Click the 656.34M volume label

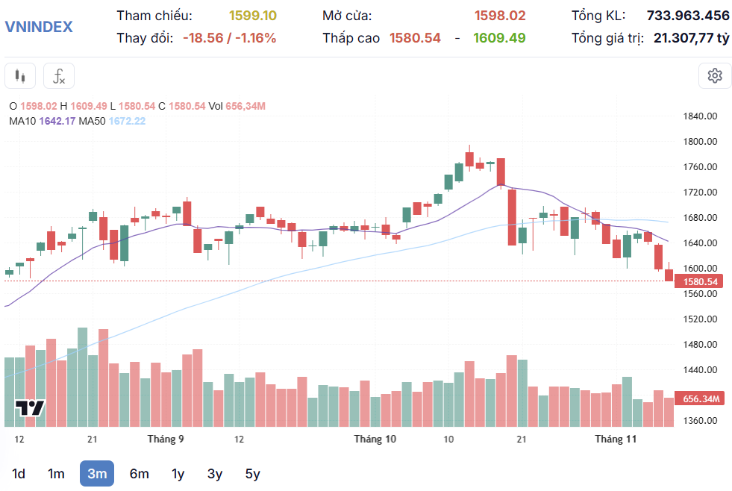[x=700, y=398]
